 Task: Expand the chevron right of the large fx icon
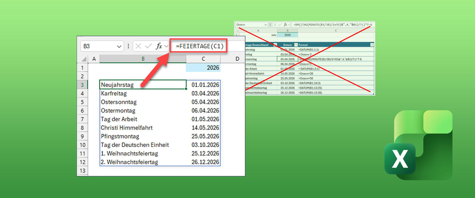[x=166, y=46]
